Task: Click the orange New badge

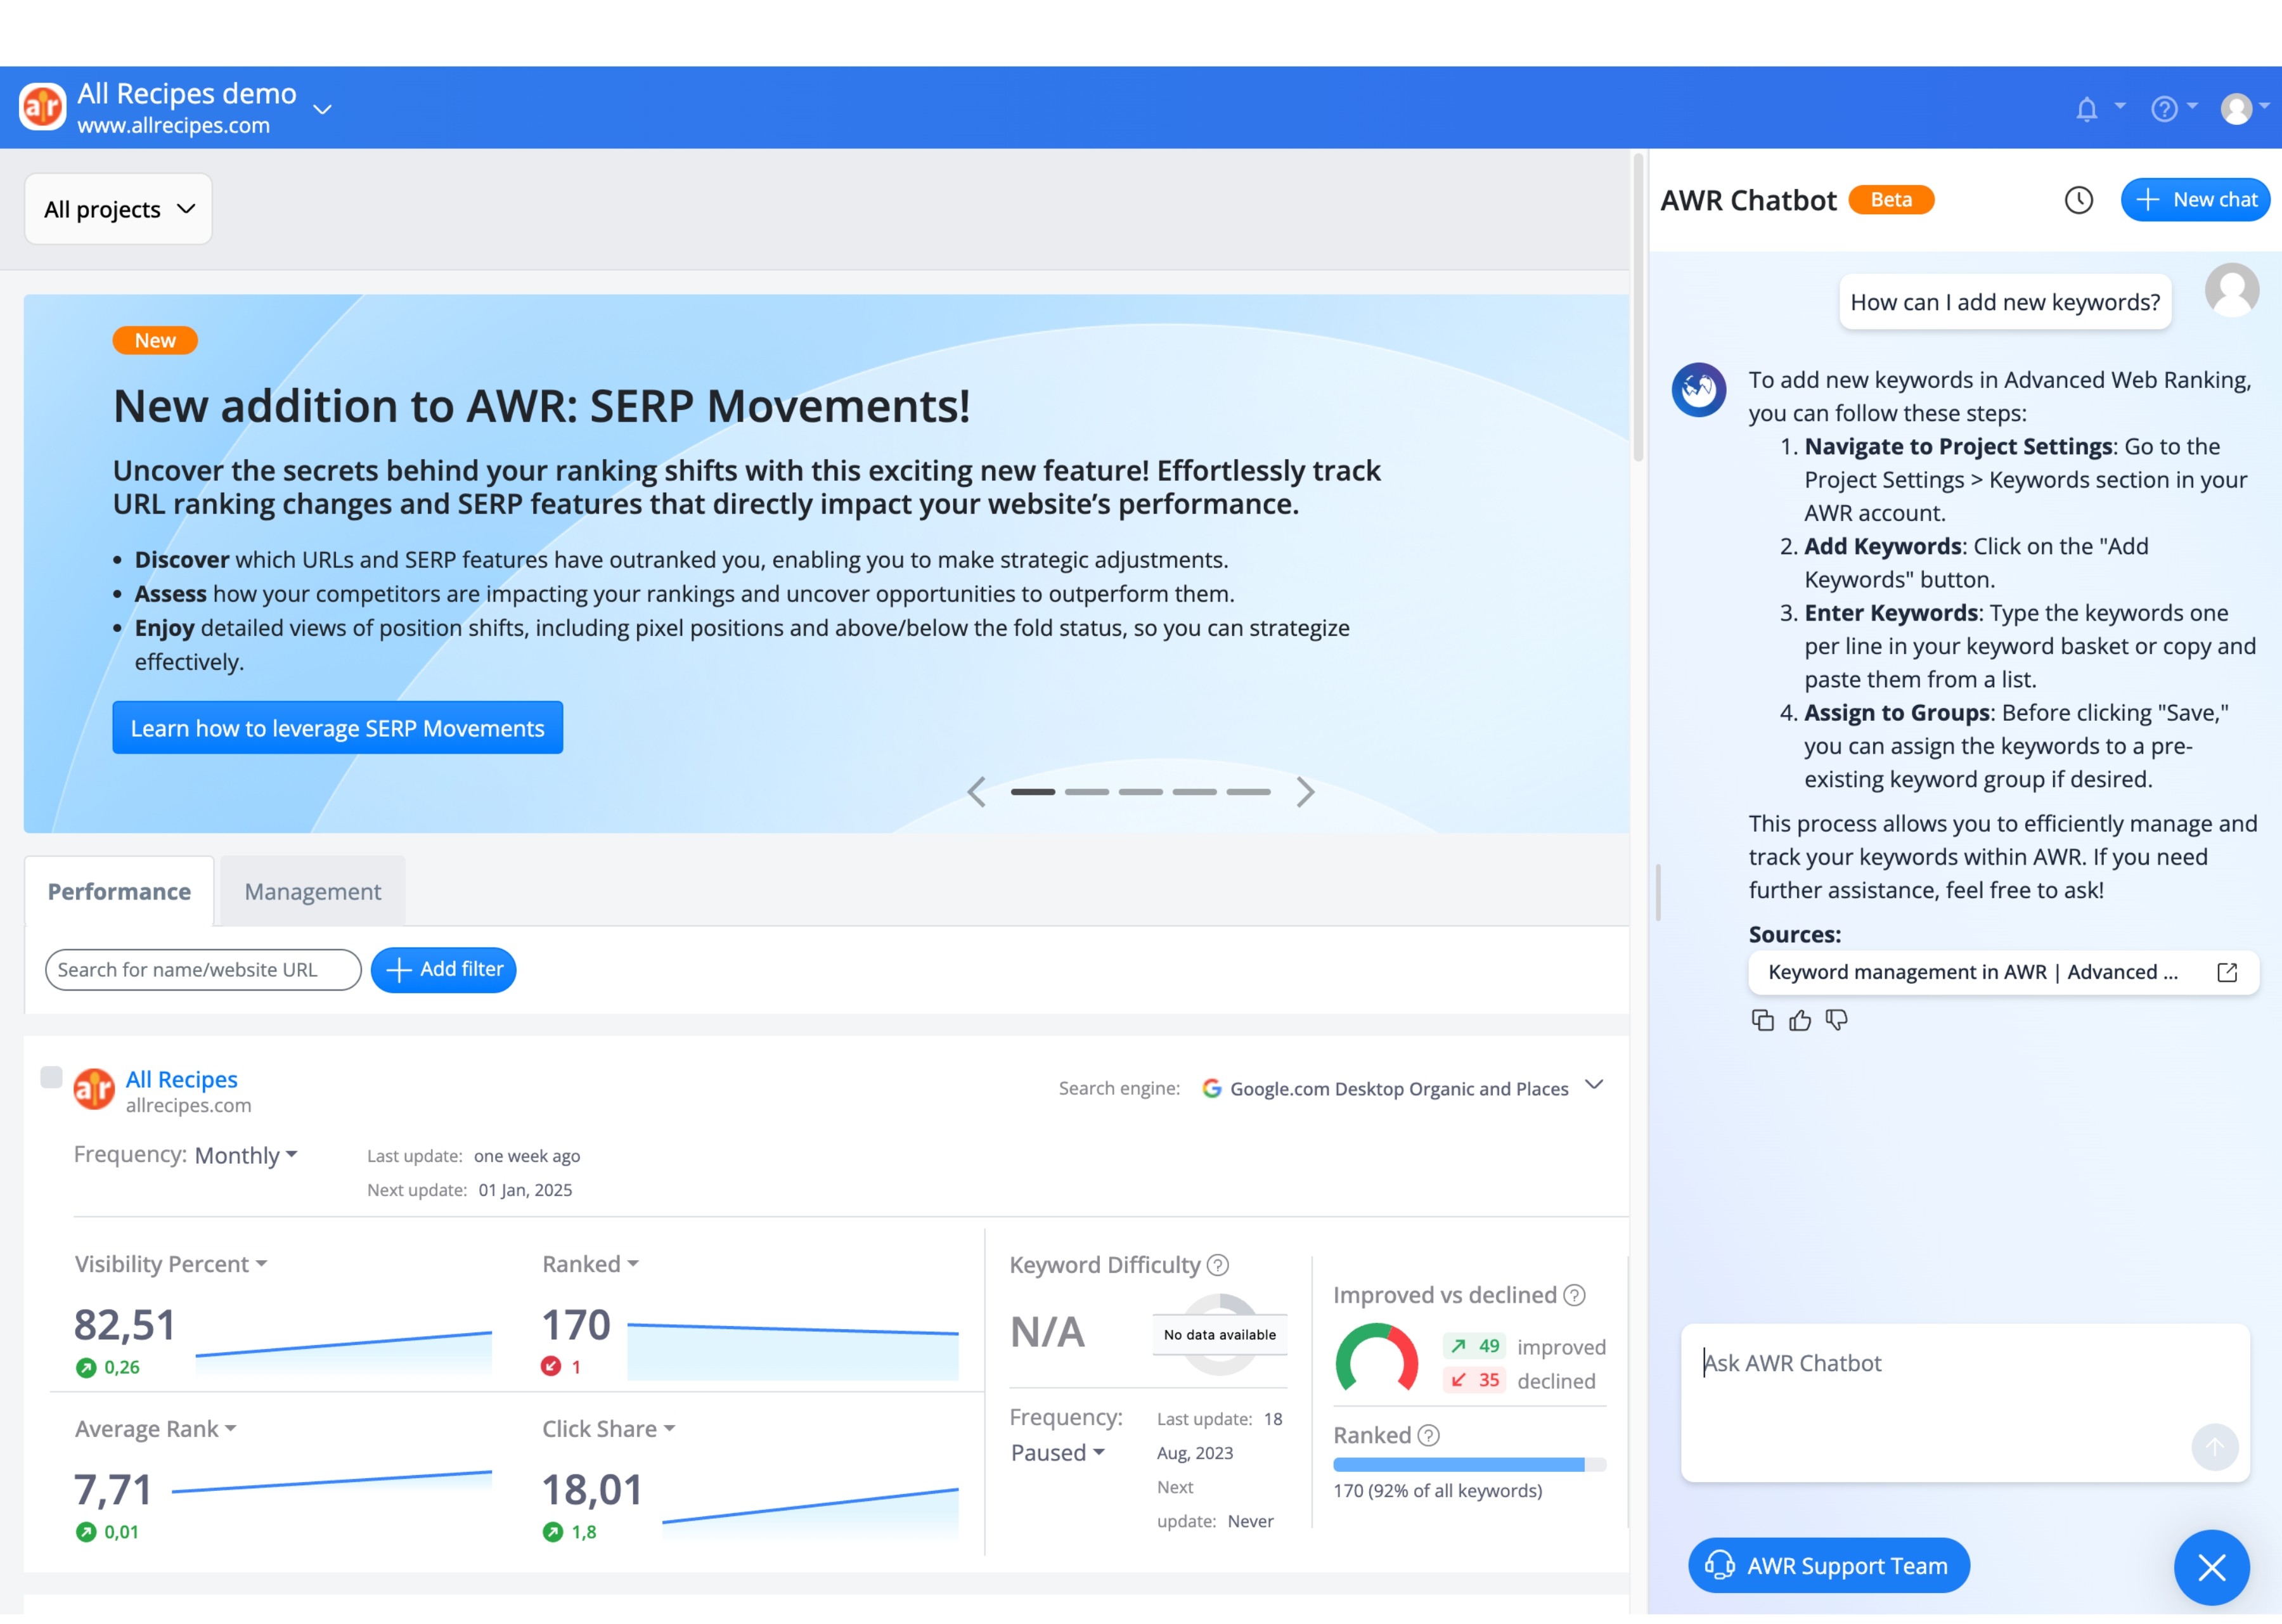Action: coord(155,341)
